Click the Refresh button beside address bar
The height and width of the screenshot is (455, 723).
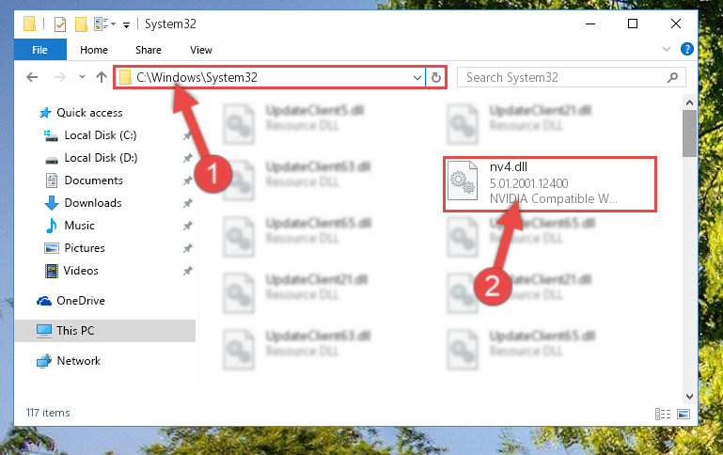click(435, 77)
